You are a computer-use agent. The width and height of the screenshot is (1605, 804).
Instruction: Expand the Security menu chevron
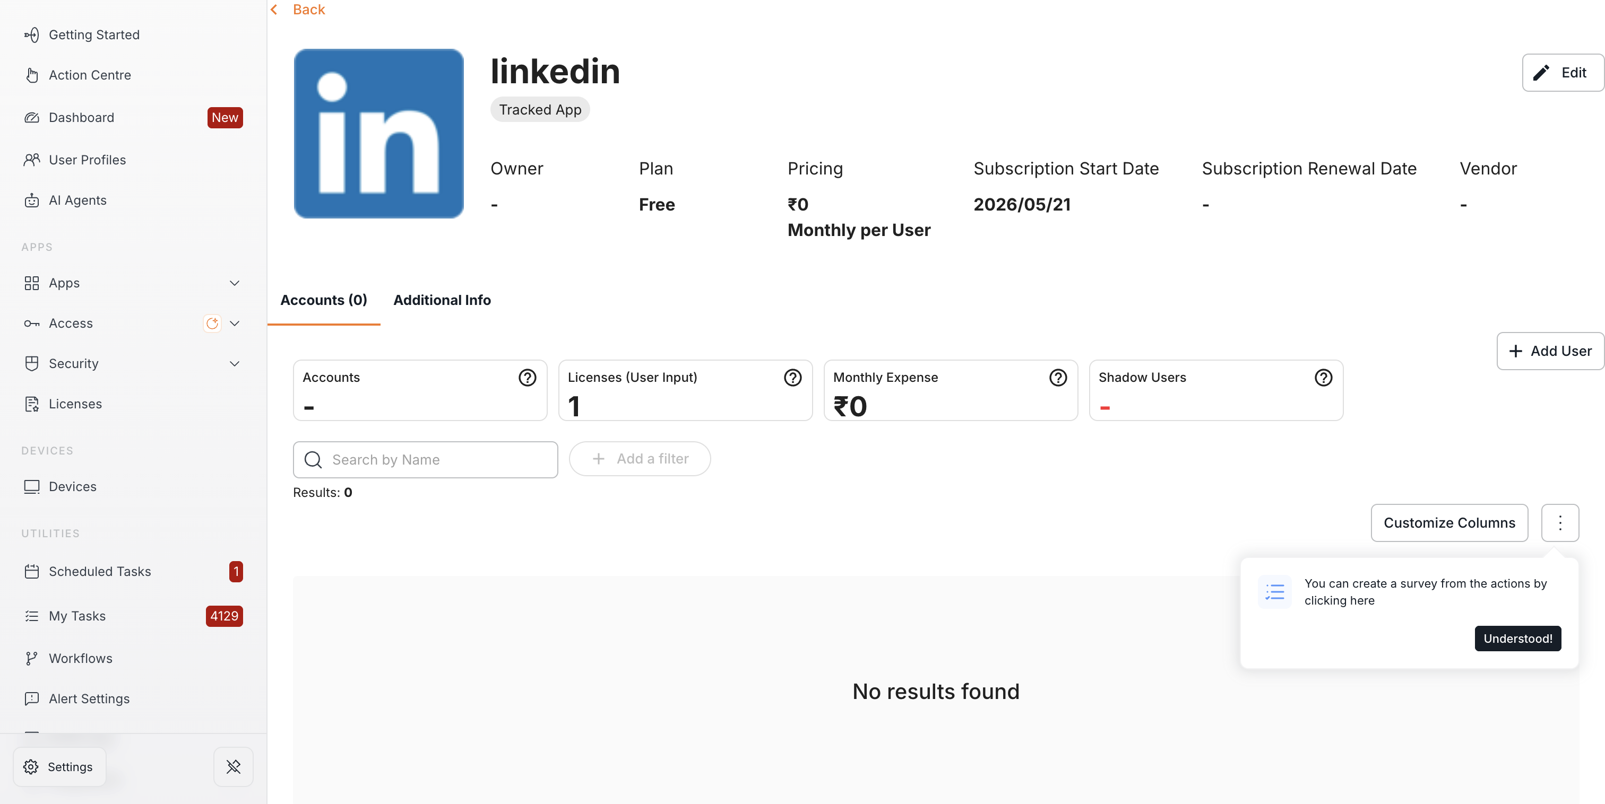pos(235,364)
